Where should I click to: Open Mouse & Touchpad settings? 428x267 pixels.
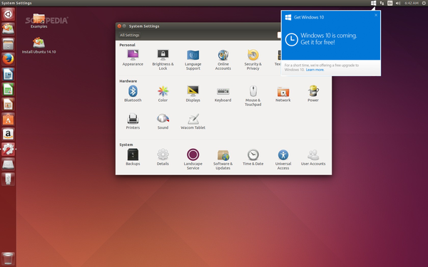[x=253, y=96]
